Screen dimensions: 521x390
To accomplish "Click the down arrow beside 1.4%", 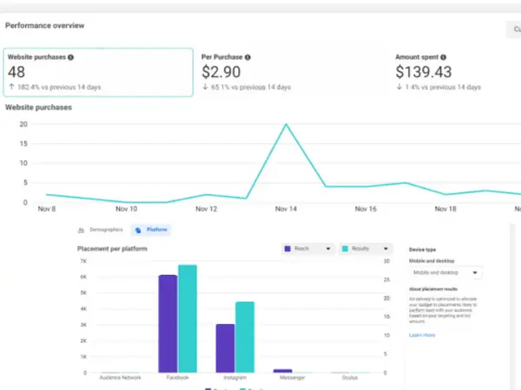I will pos(399,87).
